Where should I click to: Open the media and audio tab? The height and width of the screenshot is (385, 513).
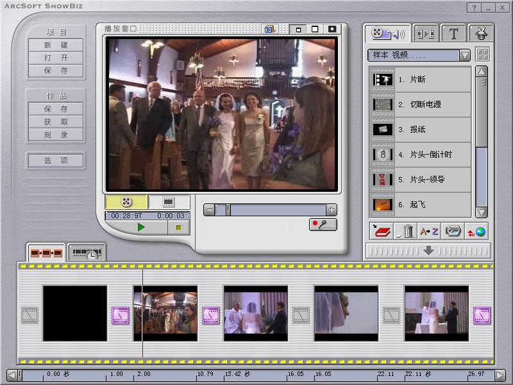[388, 33]
